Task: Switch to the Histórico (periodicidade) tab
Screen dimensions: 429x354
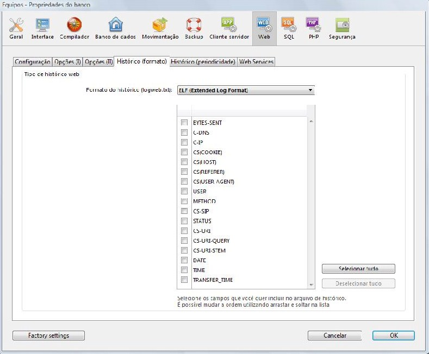Action: click(x=203, y=62)
